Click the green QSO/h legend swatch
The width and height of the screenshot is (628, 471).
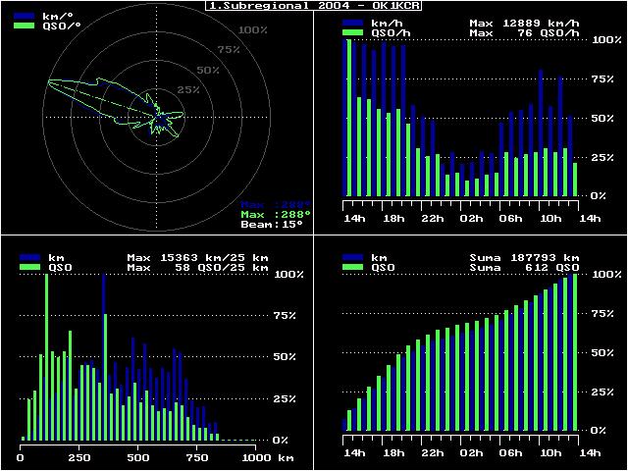click(x=350, y=32)
